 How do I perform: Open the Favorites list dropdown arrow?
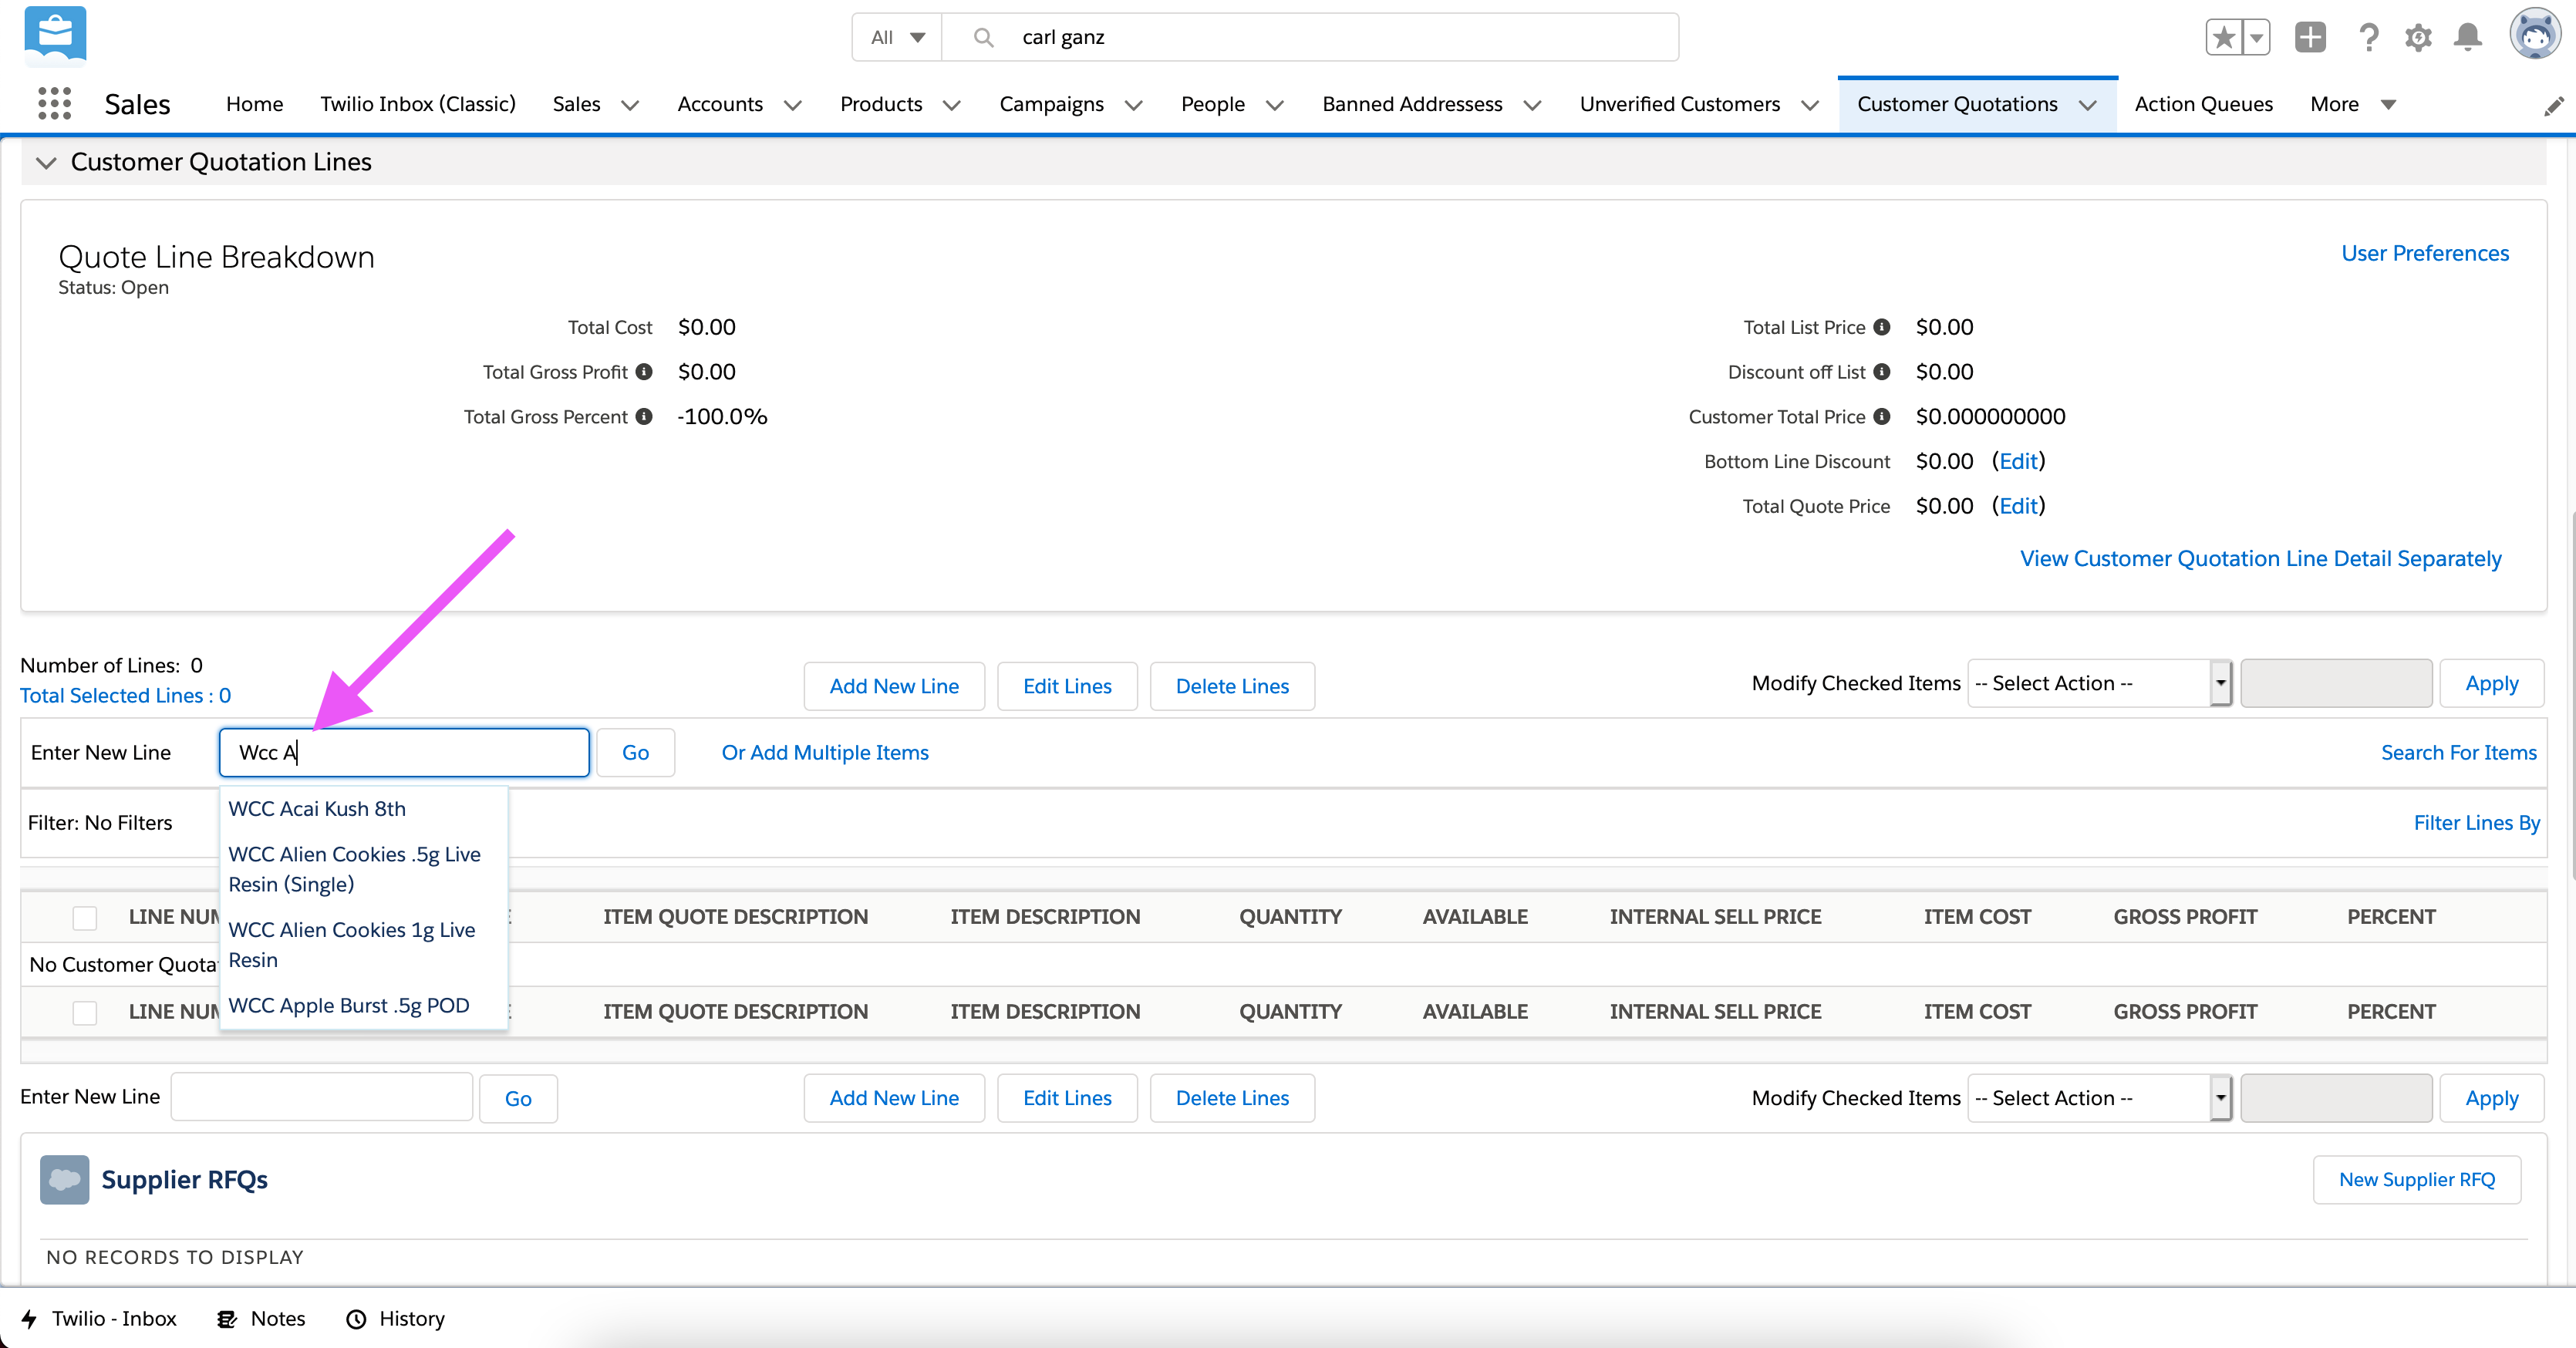pyautogui.click(x=2256, y=38)
